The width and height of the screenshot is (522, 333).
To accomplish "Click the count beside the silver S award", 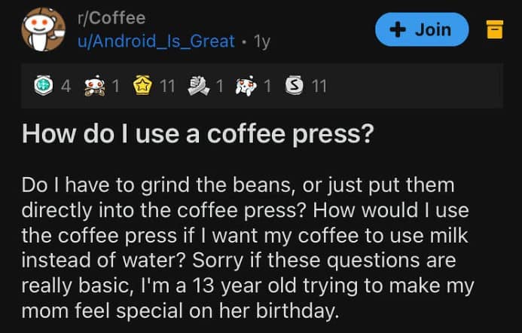I will pyautogui.click(x=319, y=86).
